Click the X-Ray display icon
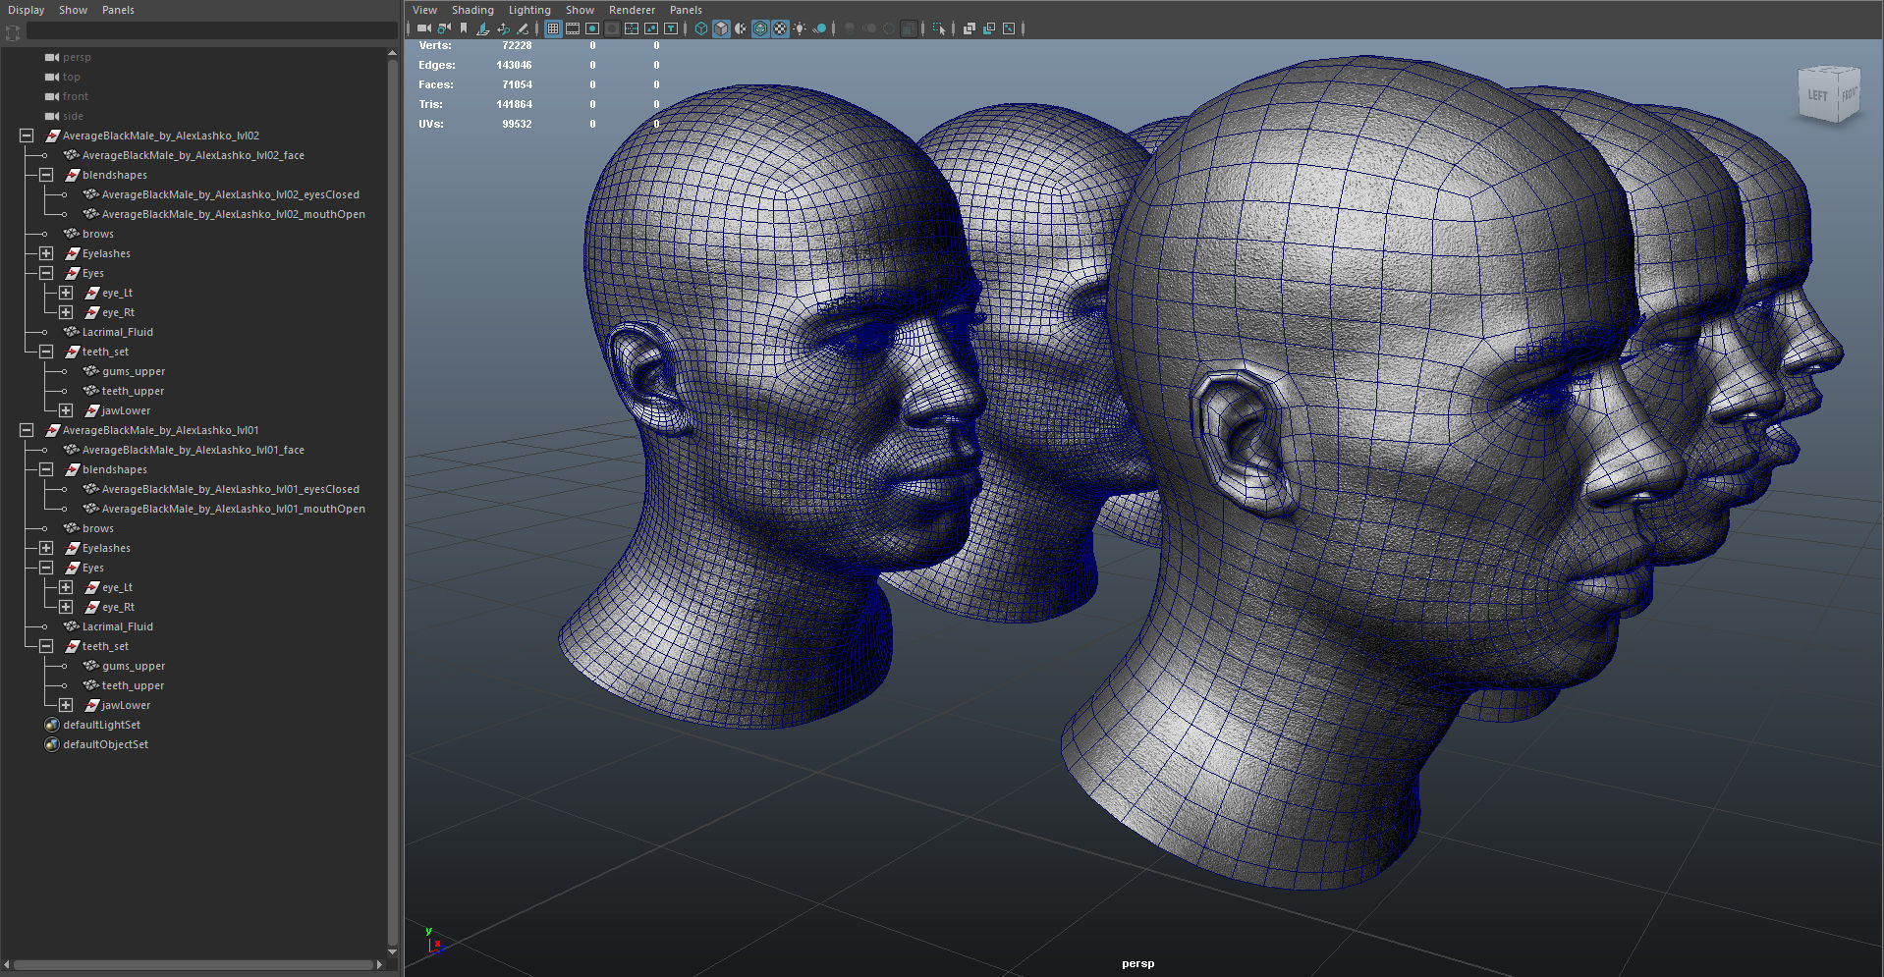 (970, 28)
